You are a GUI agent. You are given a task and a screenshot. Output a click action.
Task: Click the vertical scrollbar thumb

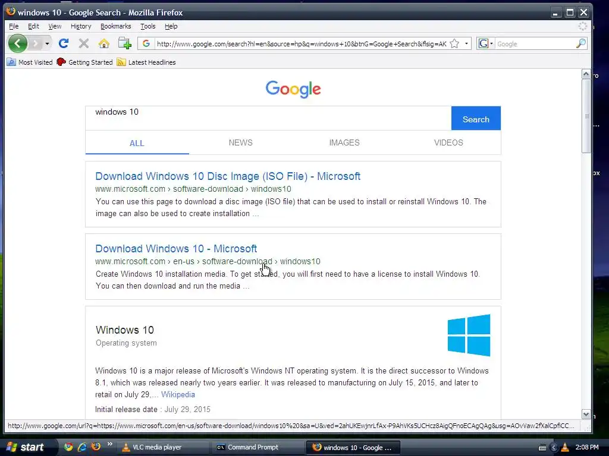[x=586, y=116]
